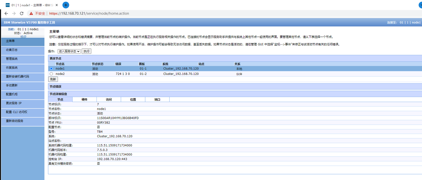Click the FRU value 00RY382
The height and width of the screenshot is (180, 422).
click(x=103, y=123)
